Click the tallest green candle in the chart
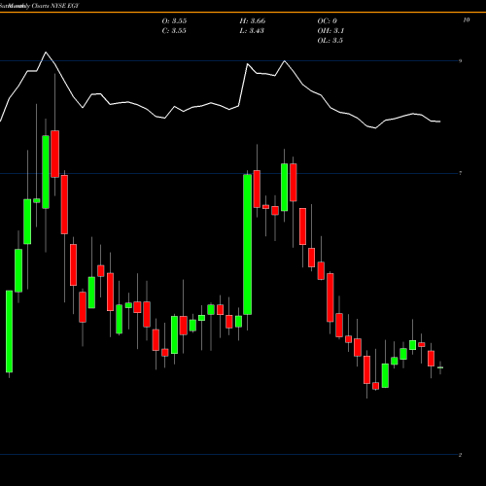The width and height of the screenshot is (486, 486). [248, 244]
